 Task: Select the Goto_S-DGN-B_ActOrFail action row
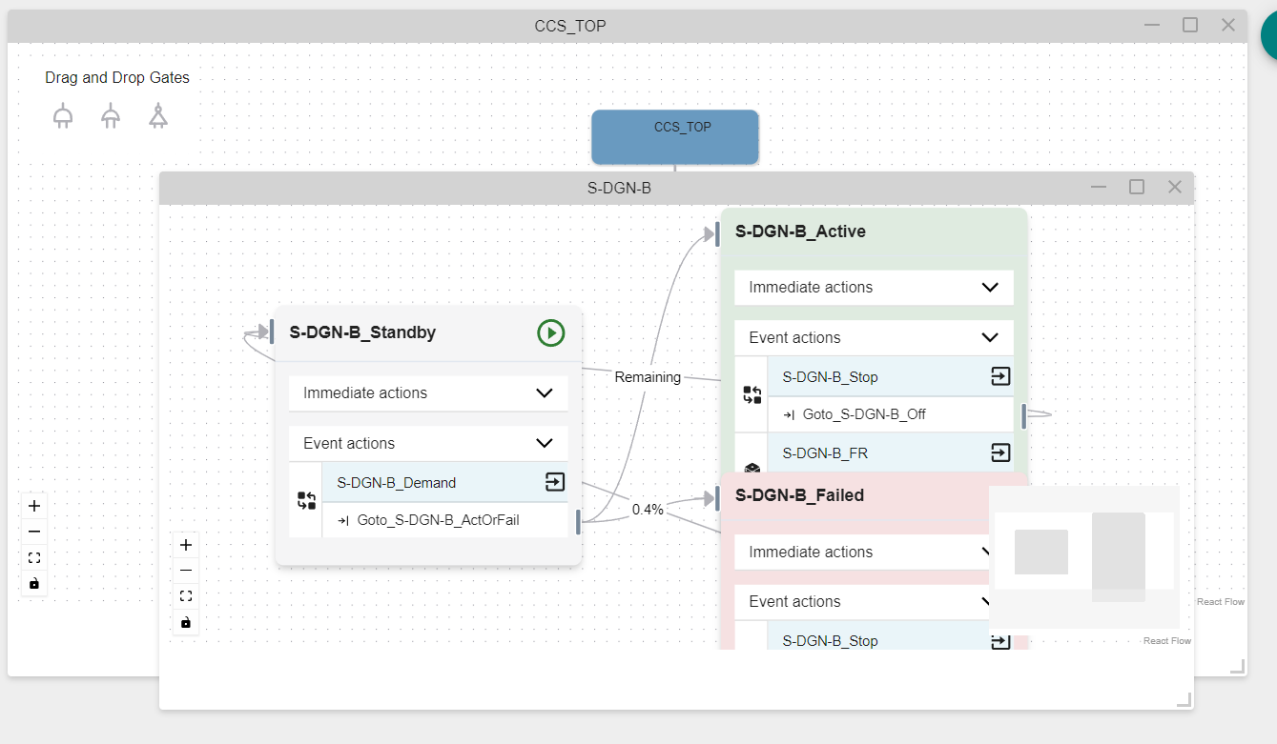(444, 520)
